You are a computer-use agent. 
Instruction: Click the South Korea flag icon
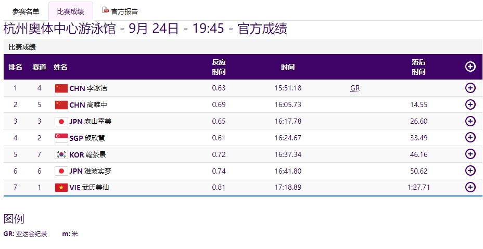pos(61,154)
